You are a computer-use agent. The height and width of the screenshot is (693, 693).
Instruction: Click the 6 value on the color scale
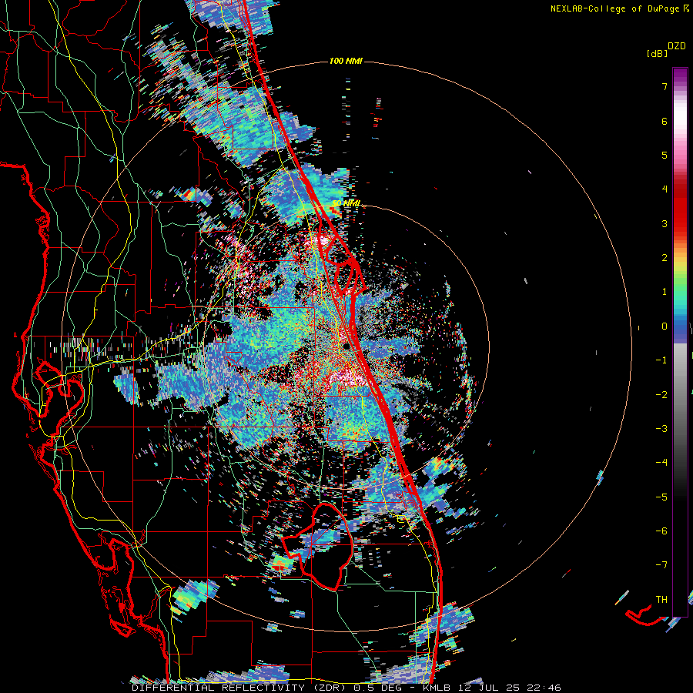(x=665, y=121)
